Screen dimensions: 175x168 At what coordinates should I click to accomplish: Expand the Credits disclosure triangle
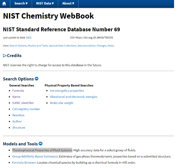pyautogui.click(x=5, y=55)
